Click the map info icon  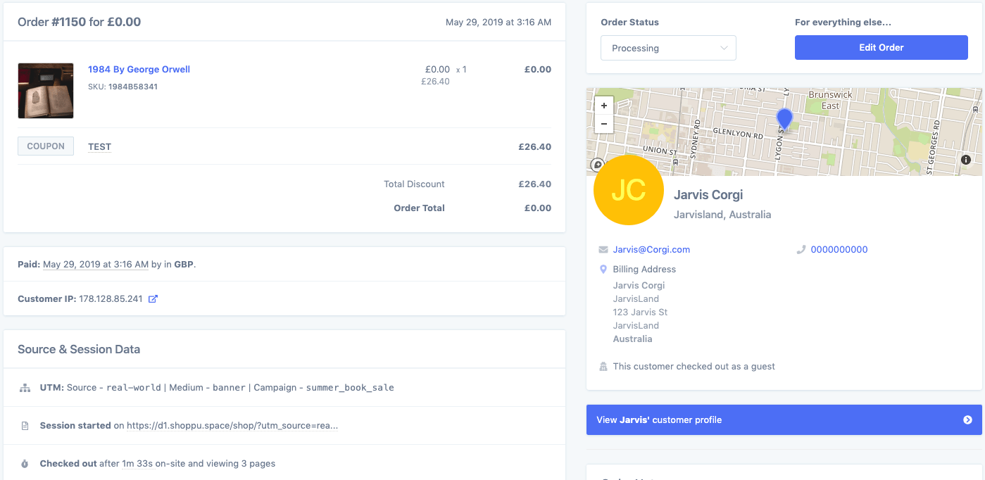tap(966, 160)
